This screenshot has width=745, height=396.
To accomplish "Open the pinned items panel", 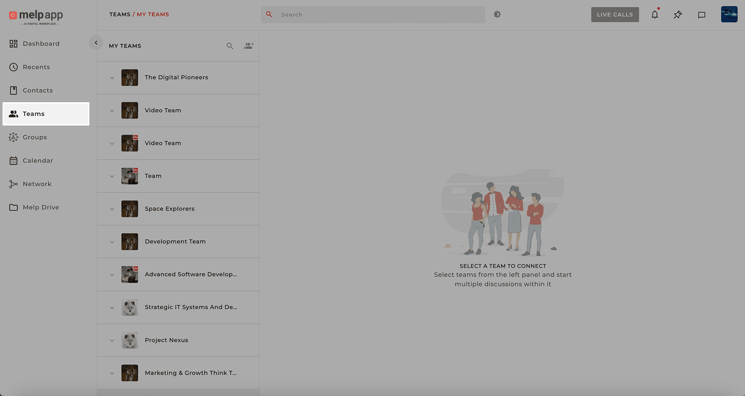I will coord(677,15).
